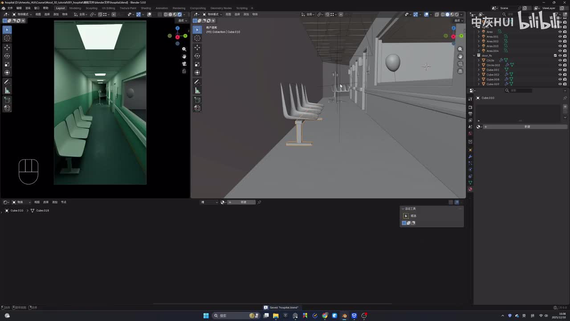Image resolution: width=570 pixels, height=321 pixels.
Task: Choose the Annotate tool in right viewport
Action: (x=197, y=82)
